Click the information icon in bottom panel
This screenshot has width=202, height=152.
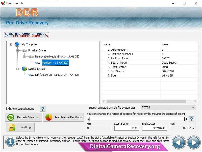click(x=10, y=142)
